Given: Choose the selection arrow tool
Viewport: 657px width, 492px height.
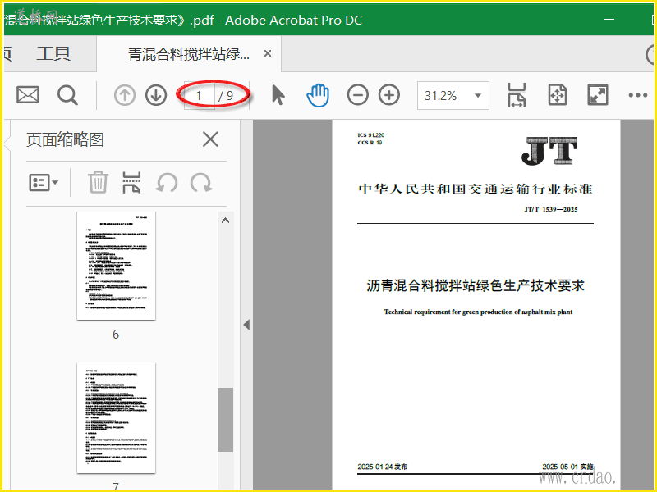Looking at the screenshot, I should pos(278,95).
